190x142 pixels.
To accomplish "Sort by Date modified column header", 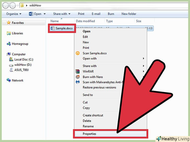I will (x=85, y=21).
